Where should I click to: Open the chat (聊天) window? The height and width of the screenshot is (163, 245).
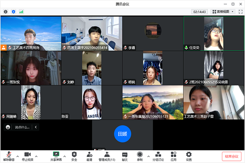pos(125,157)
